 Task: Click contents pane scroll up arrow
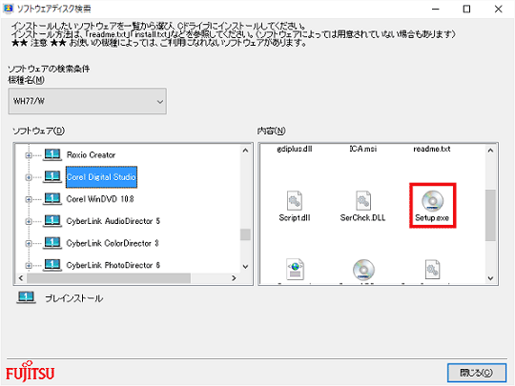pos(491,151)
